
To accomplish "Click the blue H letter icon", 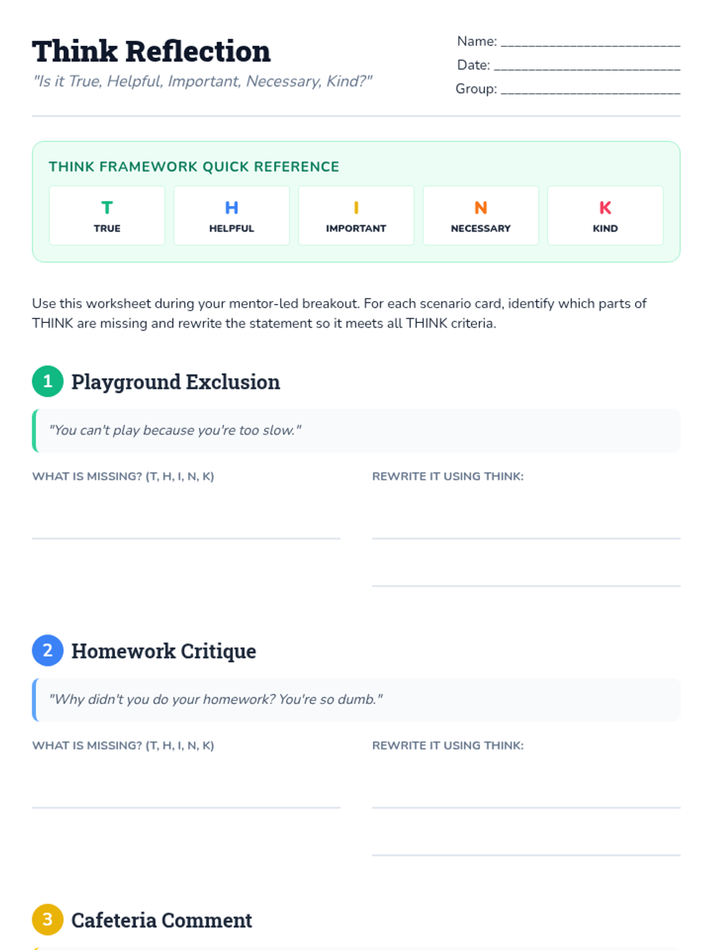I will (231, 207).
